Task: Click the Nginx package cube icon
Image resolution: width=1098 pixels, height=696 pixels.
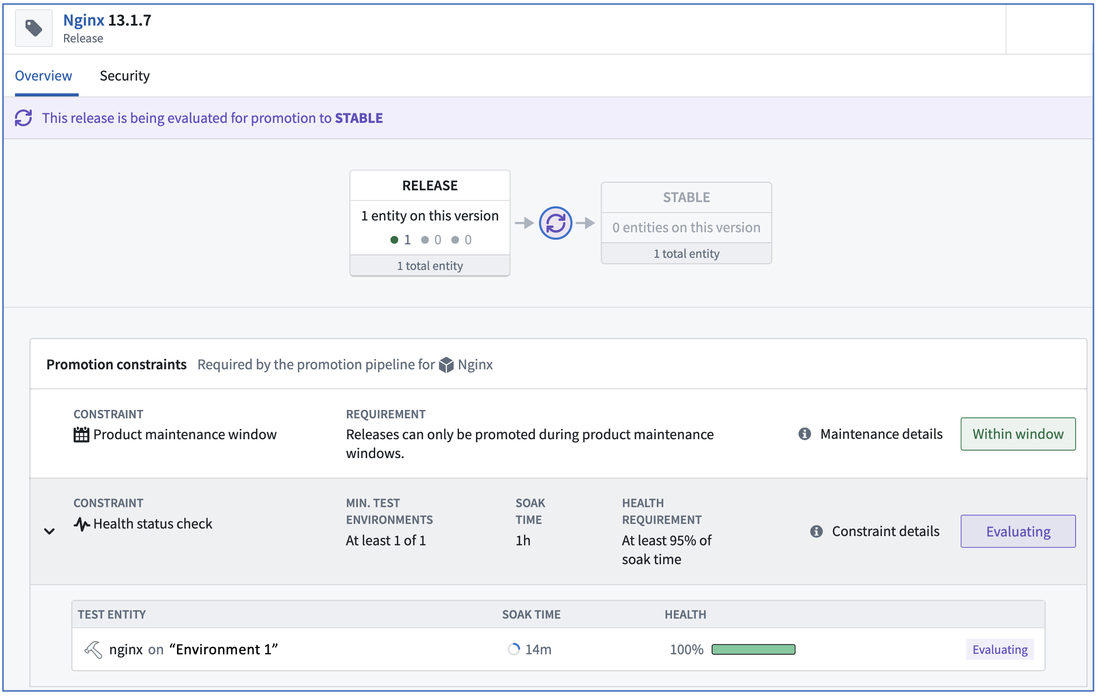Action: [x=446, y=365]
